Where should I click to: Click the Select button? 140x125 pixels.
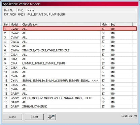coord(34,117)
